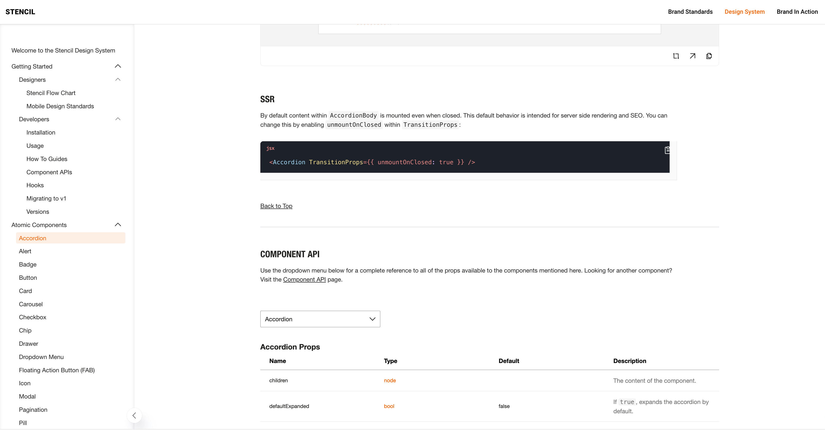Image resolution: width=825 pixels, height=430 pixels.
Task: Open Migrating to v1
Action: pos(46,198)
